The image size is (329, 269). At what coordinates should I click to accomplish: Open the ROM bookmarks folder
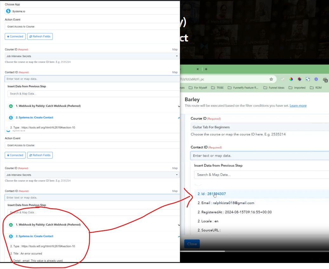tap(316, 88)
